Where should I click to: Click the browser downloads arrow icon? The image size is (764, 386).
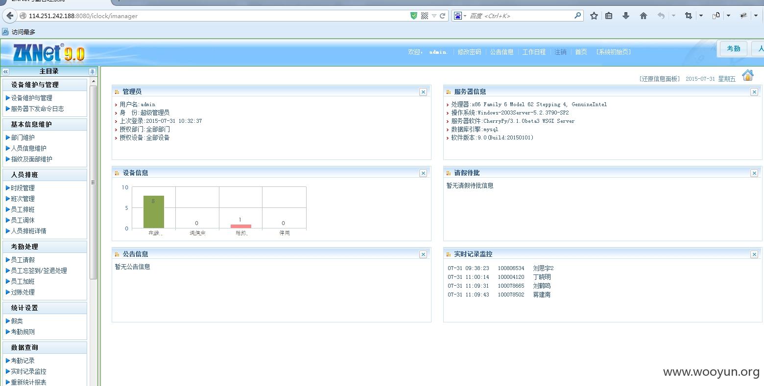pos(626,16)
